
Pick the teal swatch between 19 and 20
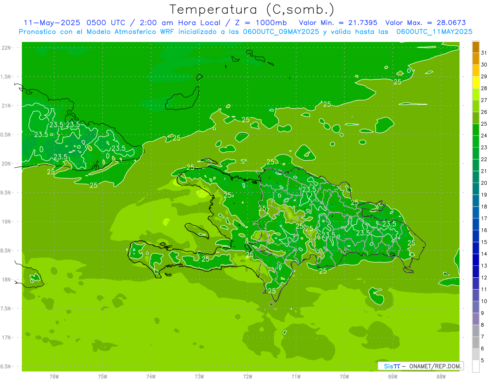pos(476,189)
